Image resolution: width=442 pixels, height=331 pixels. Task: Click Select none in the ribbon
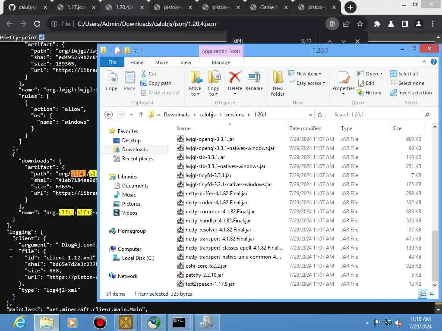407,83
